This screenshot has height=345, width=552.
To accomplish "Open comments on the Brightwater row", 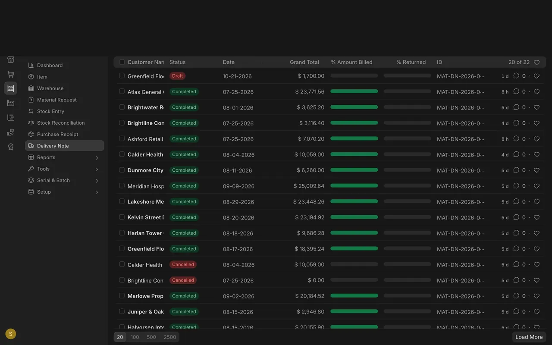I will tap(516, 107).
